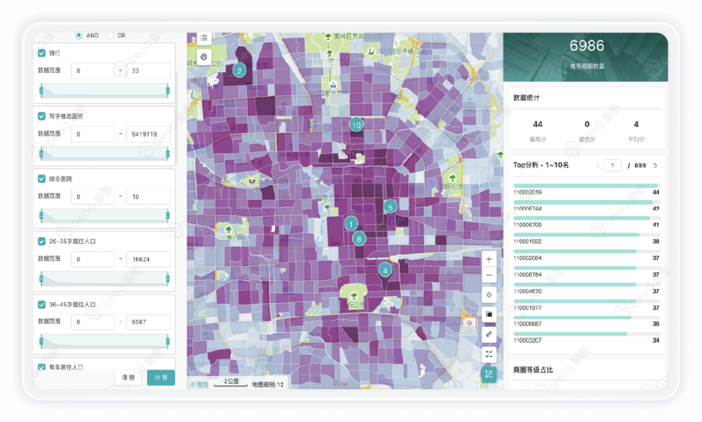
Task: Click the 6986 recommended count banner
Action: [586, 56]
